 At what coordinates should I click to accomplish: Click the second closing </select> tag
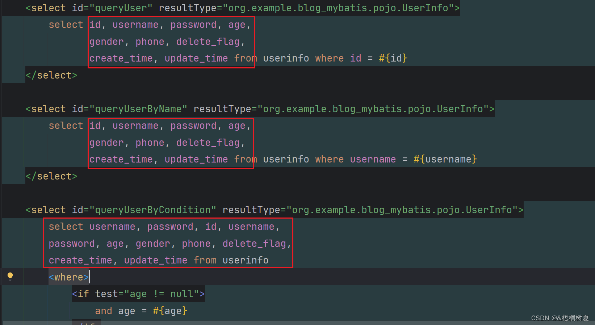tap(51, 176)
